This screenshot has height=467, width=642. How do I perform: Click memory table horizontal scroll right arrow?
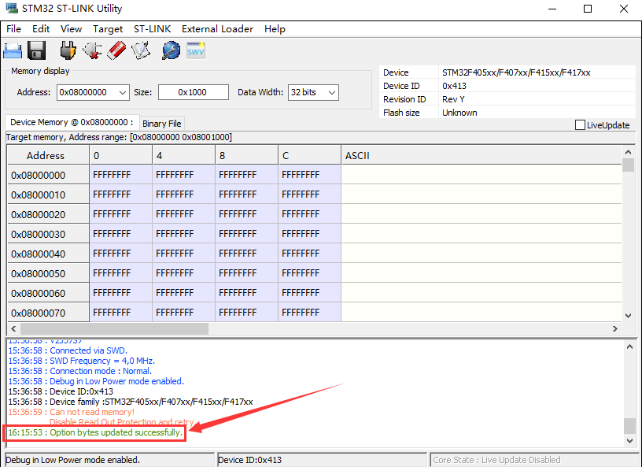615,329
